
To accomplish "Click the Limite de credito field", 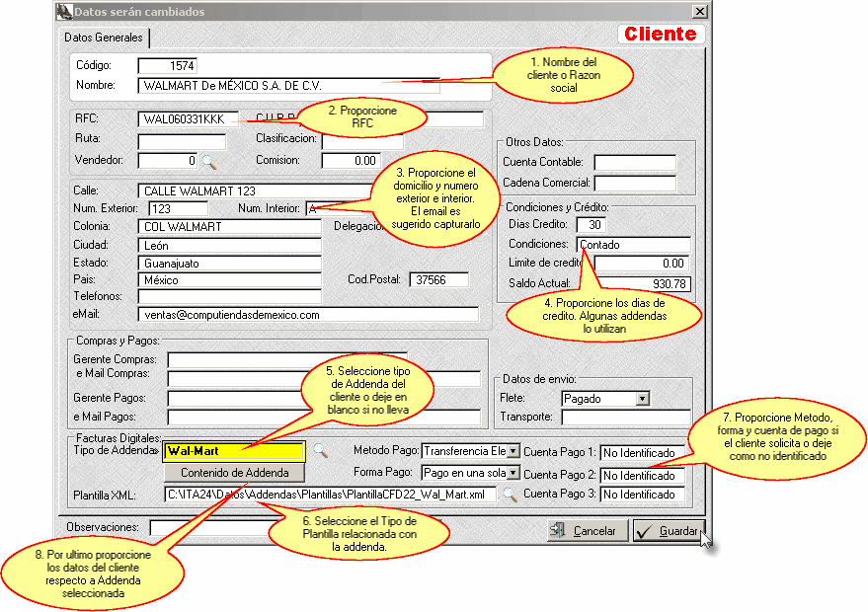I will coord(642,264).
